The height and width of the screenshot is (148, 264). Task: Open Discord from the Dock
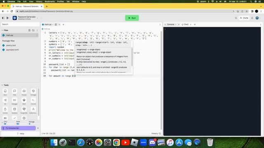152,143
